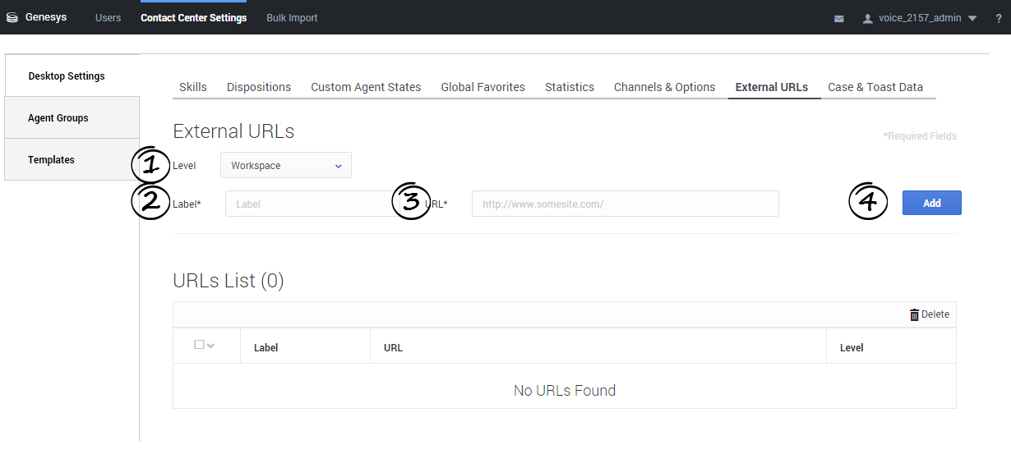Expand the voice_2157_admin account menu arrow
This screenshot has height=463, width=1011.
pyautogui.click(x=972, y=19)
